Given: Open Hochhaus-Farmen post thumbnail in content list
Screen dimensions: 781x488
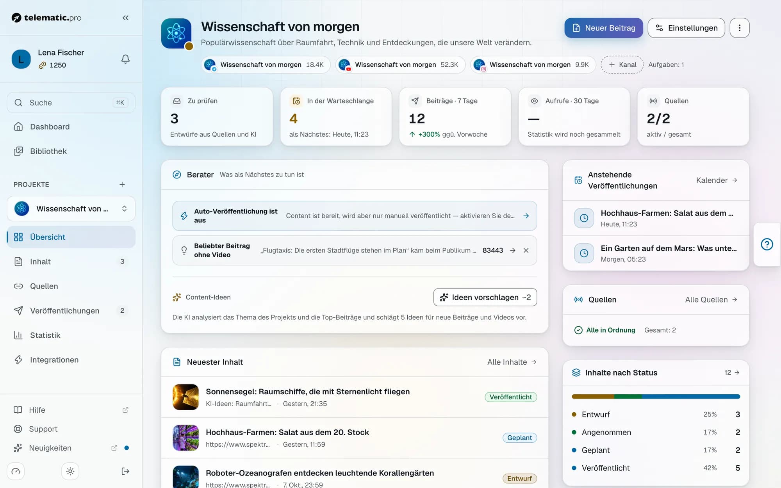Looking at the screenshot, I should pos(185,438).
